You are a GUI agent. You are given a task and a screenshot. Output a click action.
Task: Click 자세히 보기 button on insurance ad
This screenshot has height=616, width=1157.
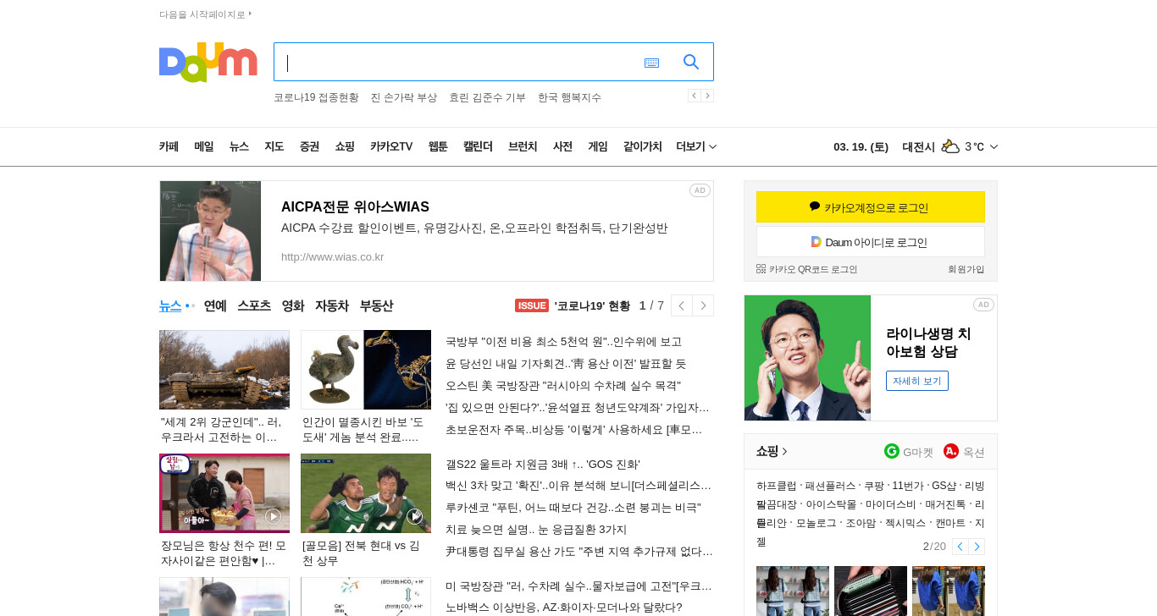917,381
